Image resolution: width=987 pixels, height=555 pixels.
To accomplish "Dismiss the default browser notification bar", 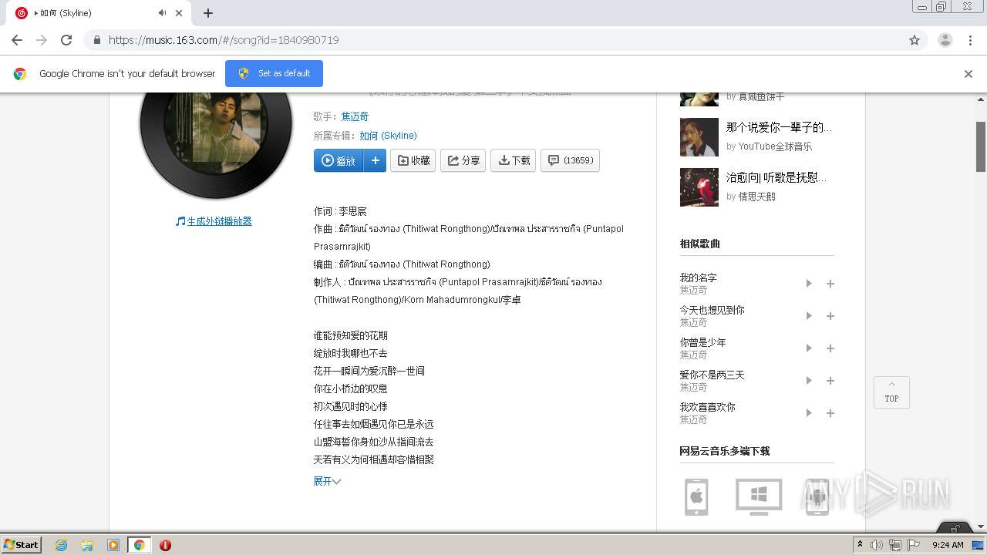I will (968, 74).
